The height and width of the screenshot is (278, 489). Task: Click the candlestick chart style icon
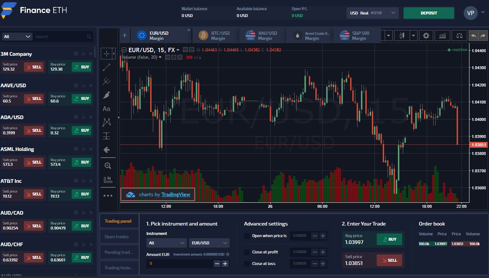[x=402, y=35]
